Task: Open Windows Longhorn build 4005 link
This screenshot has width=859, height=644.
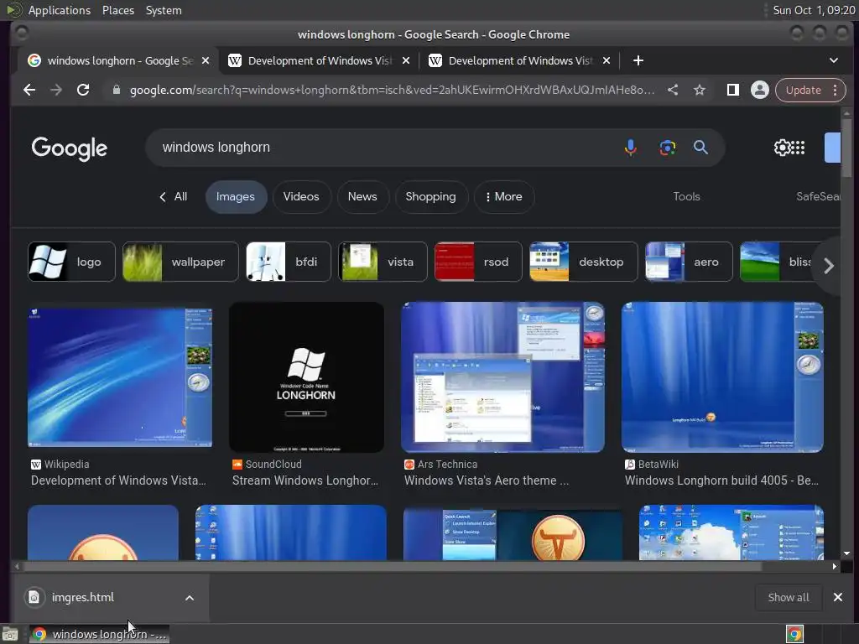Action: tap(722, 480)
